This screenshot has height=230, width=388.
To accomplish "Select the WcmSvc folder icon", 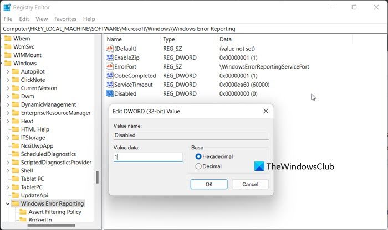I will [x=8, y=46].
